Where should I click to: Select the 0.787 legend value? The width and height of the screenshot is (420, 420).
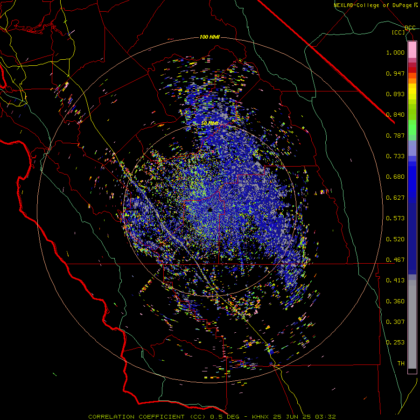pyautogui.click(x=395, y=135)
